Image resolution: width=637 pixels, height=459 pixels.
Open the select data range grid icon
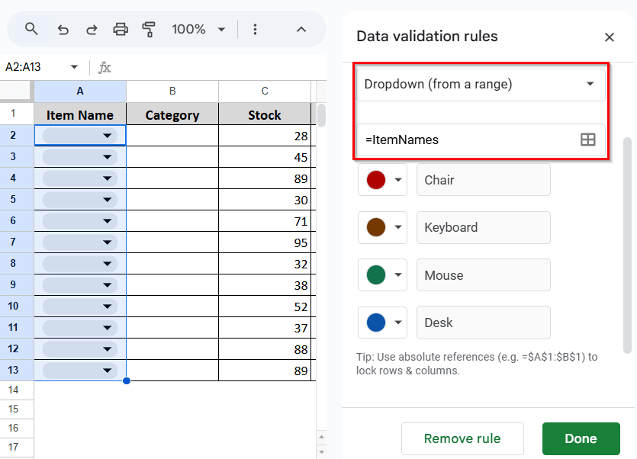588,140
